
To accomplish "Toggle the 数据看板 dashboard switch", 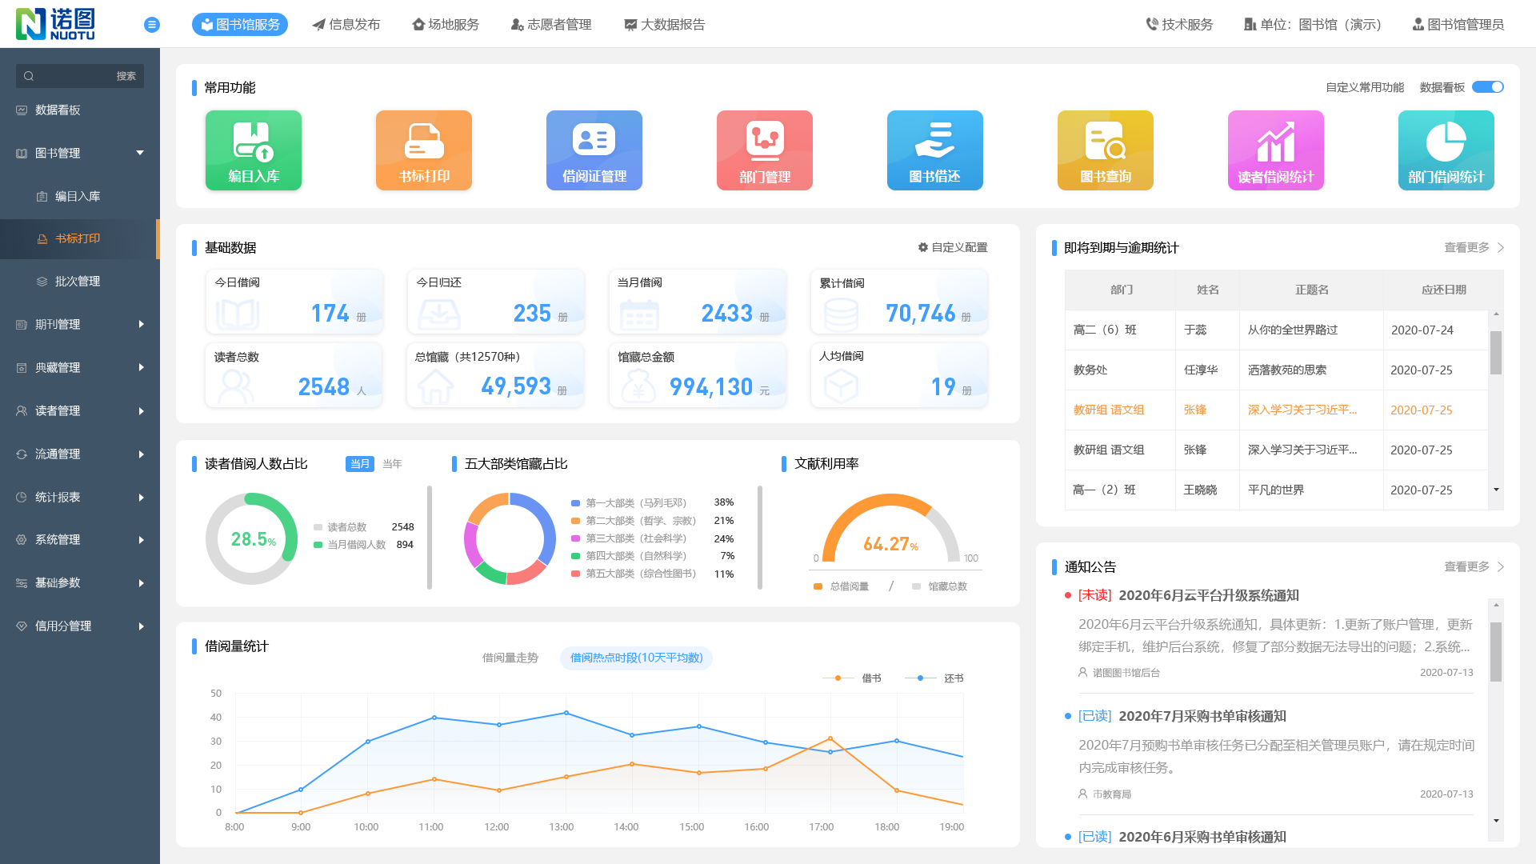I will [x=1488, y=87].
